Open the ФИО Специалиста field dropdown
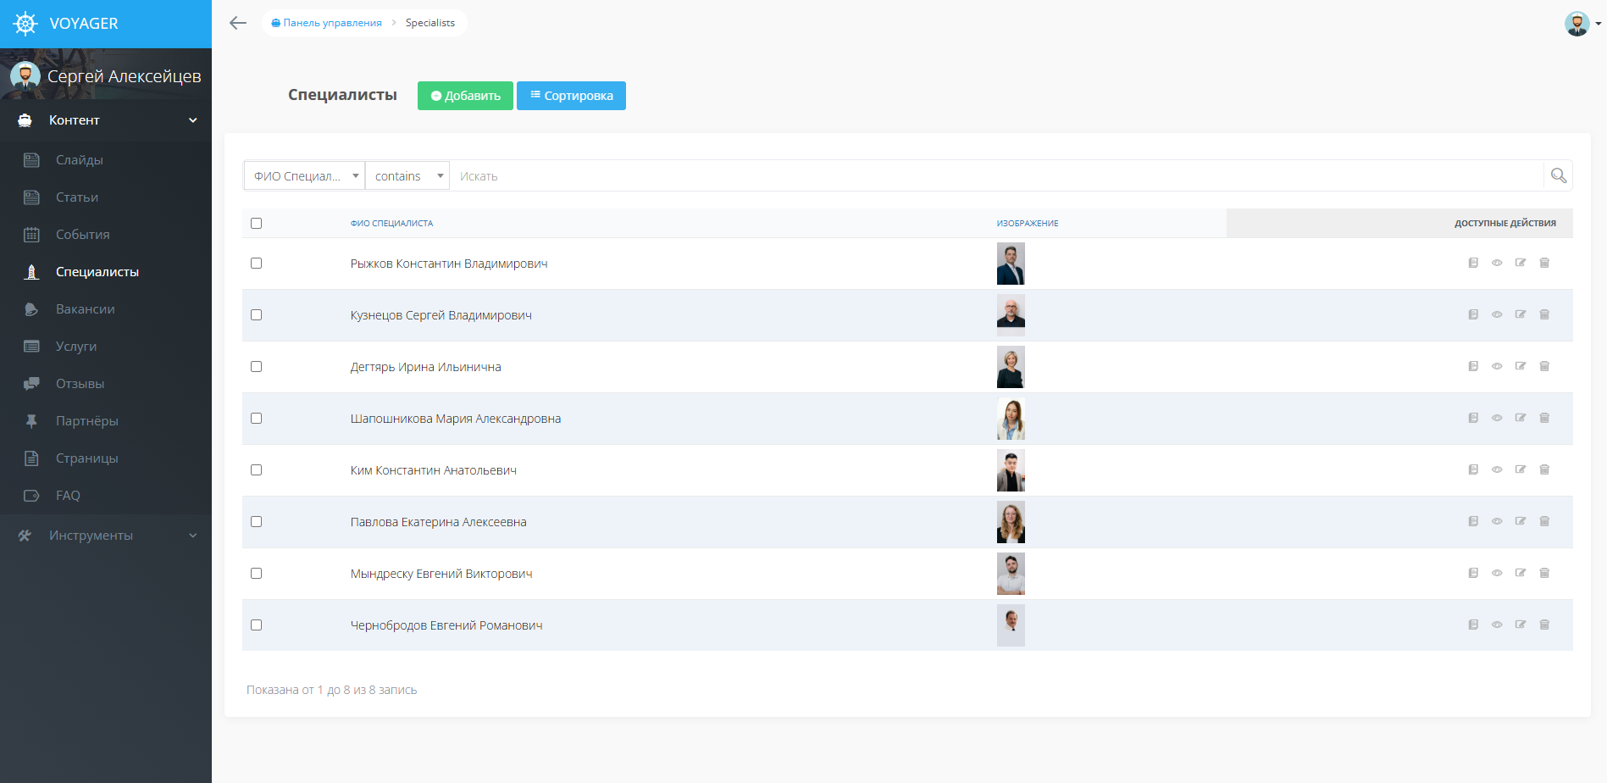The width and height of the screenshot is (1607, 783). (304, 175)
